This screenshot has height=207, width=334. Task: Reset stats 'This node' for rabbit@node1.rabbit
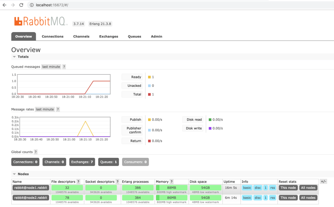(288, 188)
